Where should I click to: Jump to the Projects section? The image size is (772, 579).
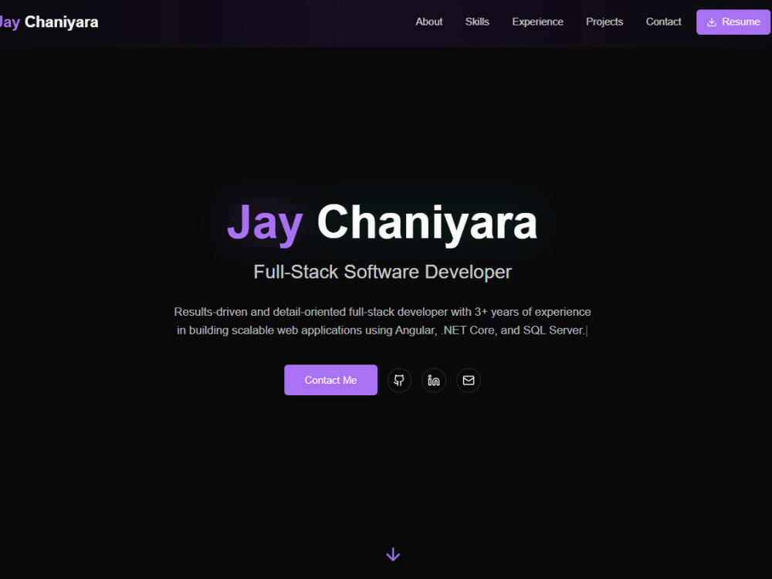(x=604, y=22)
